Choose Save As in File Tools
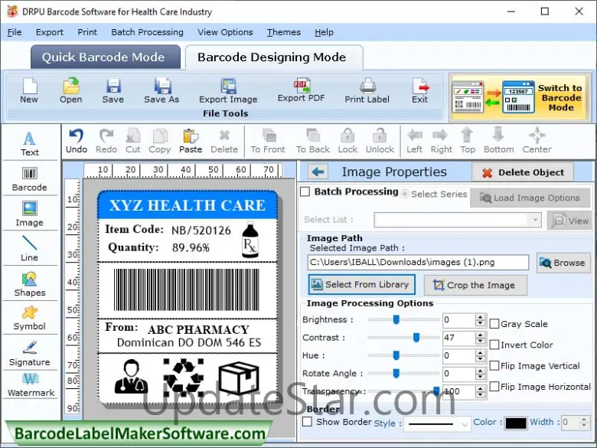 coord(161,90)
